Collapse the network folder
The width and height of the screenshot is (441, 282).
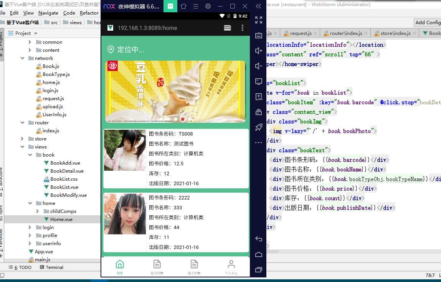tap(23, 58)
